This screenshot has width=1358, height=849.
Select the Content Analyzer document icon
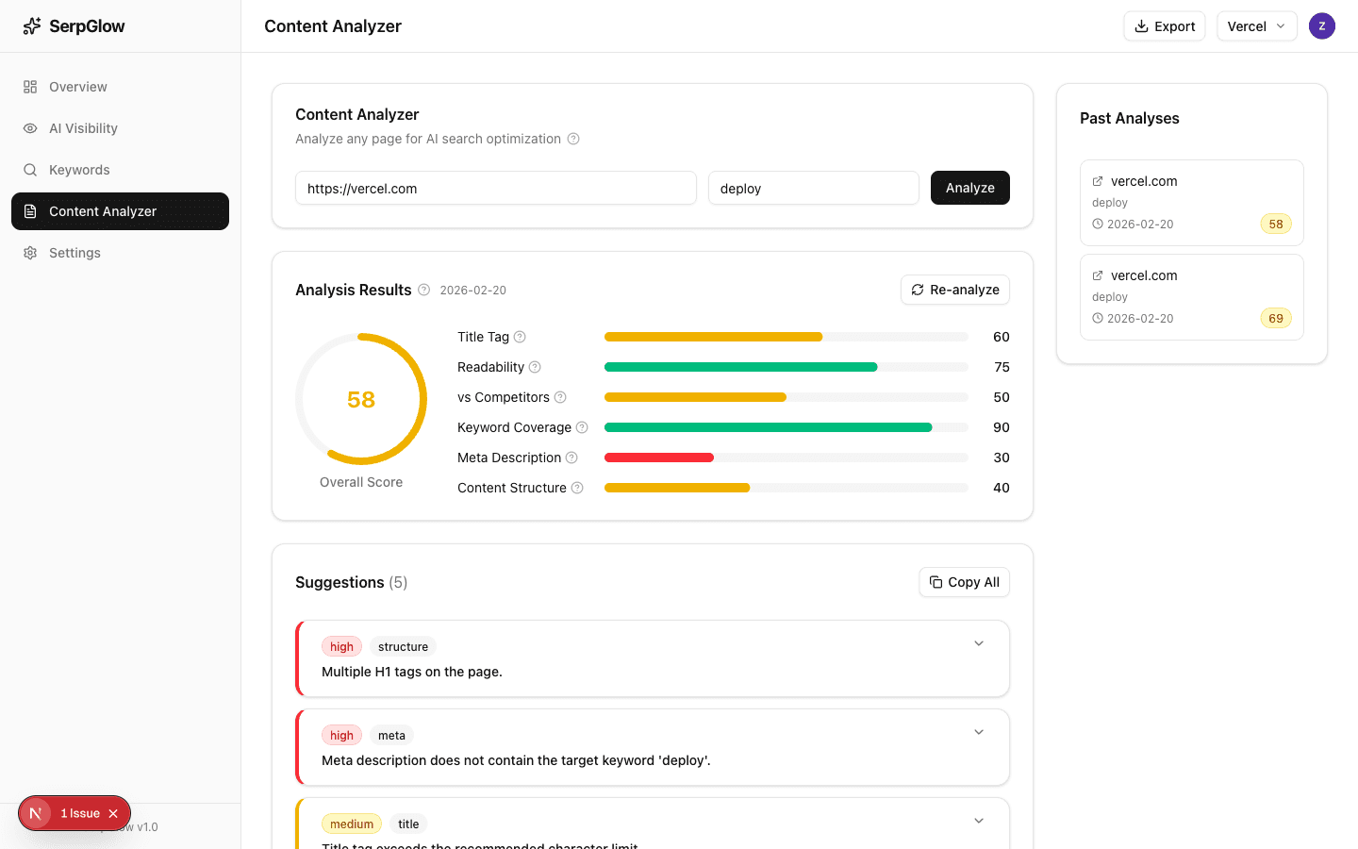click(x=29, y=211)
